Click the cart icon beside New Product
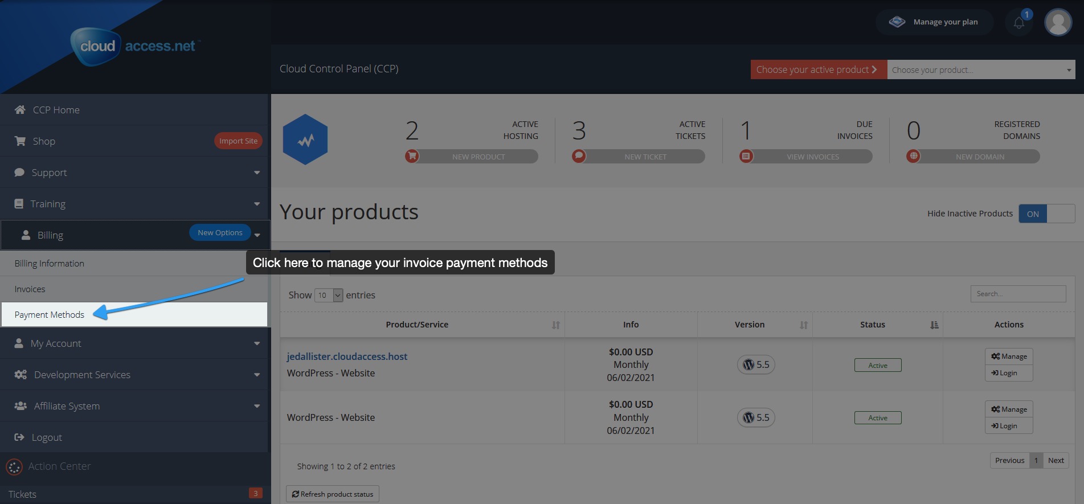The height and width of the screenshot is (504, 1084). (412, 156)
